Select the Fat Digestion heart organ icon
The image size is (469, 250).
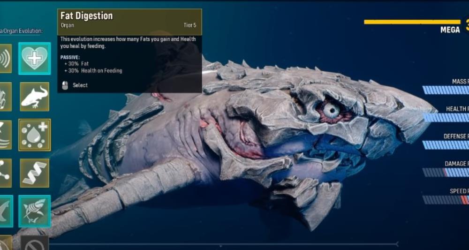[34, 58]
